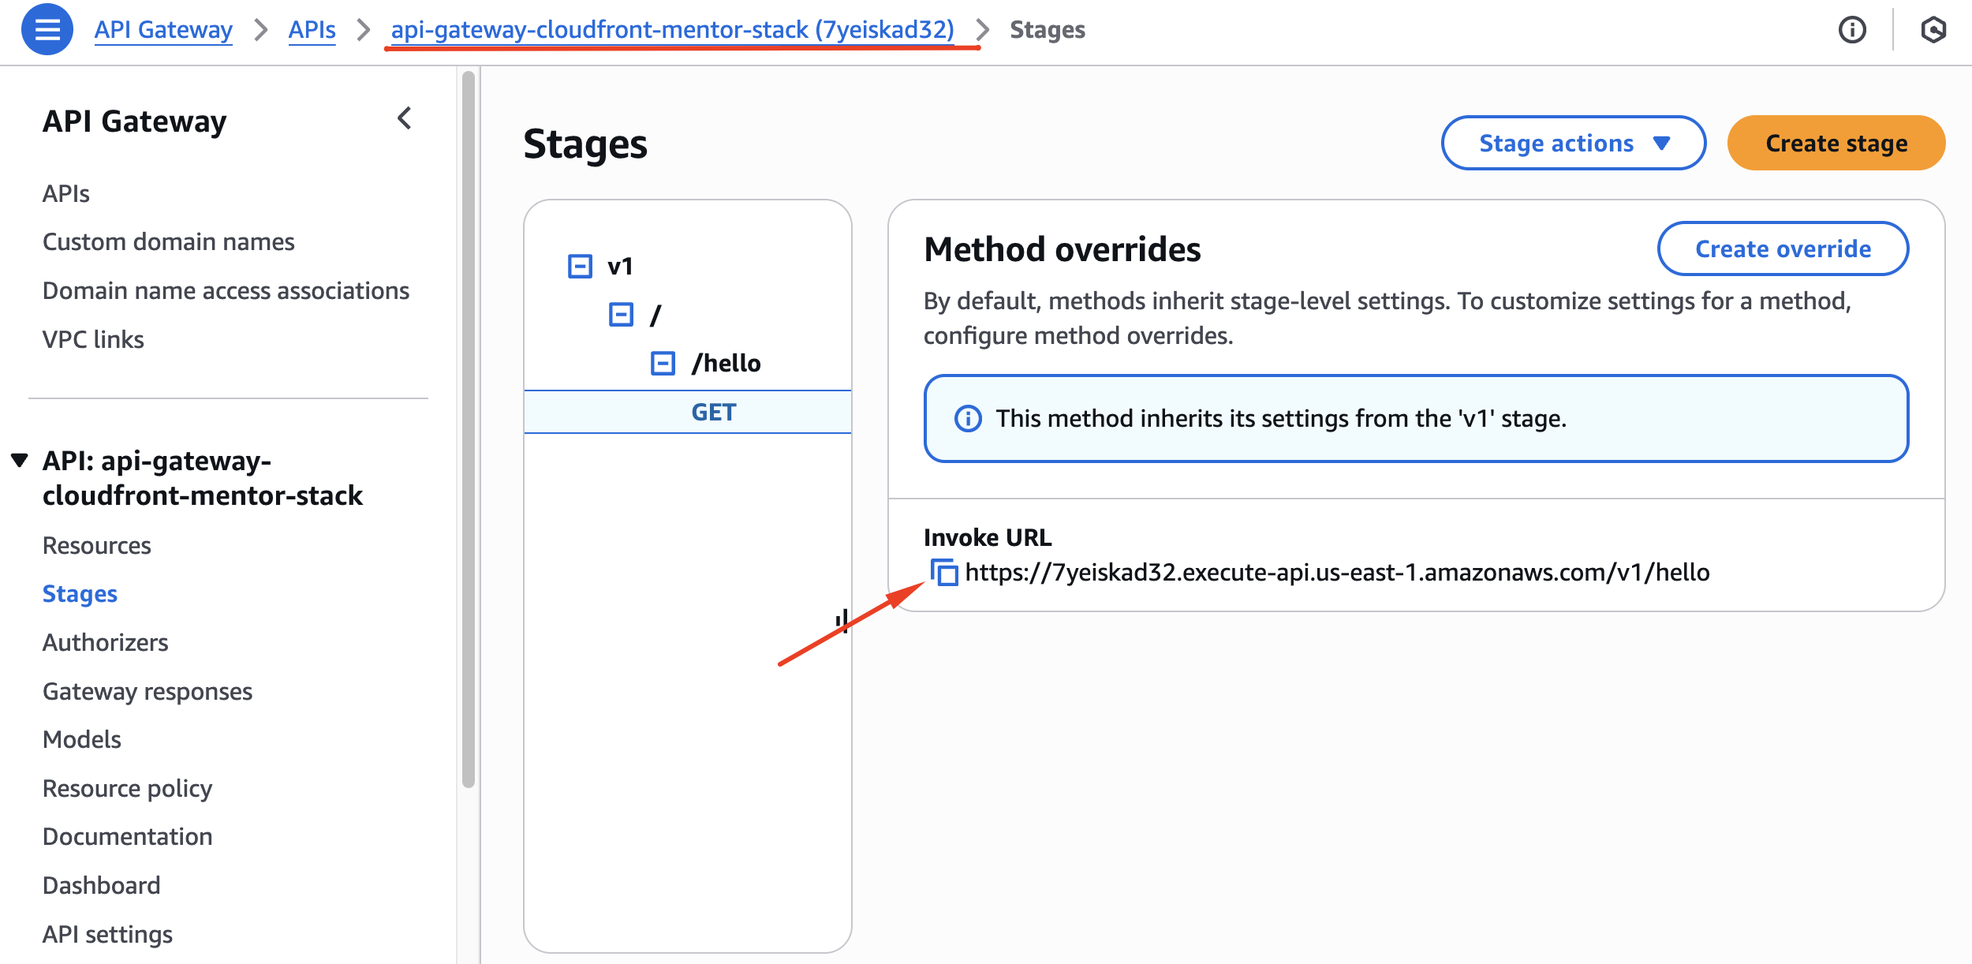Click the hexagon settings icon top right
Image resolution: width=1972 pixels, height=964 pixels.
coord(1933,30)
